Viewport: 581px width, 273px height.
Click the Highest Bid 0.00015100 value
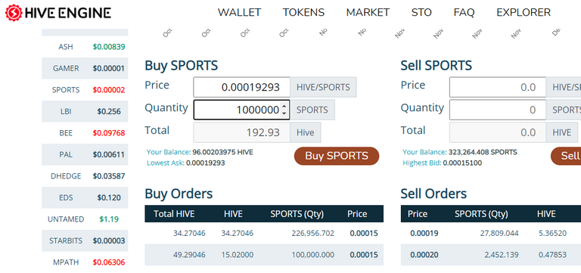(x=462, y=163)
